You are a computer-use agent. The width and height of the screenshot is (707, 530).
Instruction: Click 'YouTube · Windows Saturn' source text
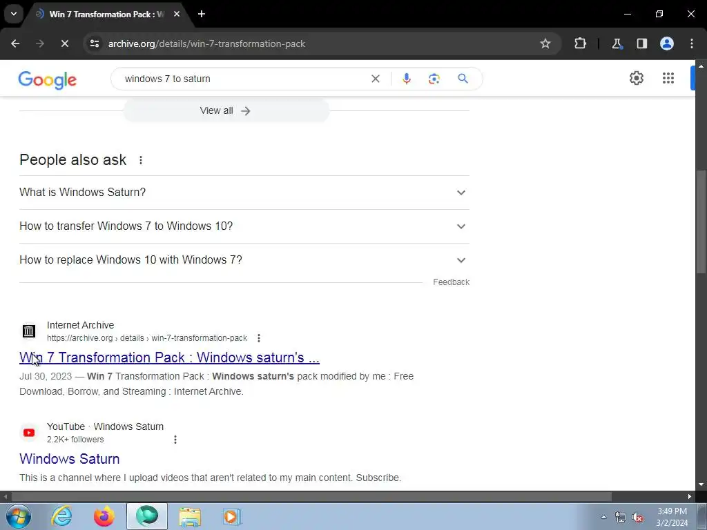coord(105,426)
